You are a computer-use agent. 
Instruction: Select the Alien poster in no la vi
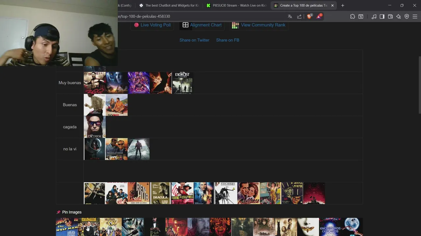click(95, 149)
